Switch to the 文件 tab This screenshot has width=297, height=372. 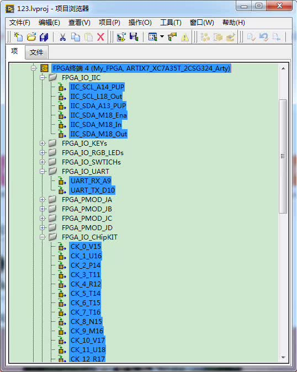tap(36, 52)
